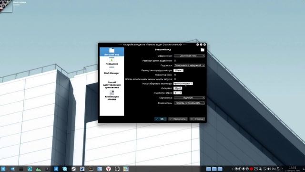This screenshot has height=172, width=305.
Task: Open the application launcher on taskbar
Action: [3, 169]
